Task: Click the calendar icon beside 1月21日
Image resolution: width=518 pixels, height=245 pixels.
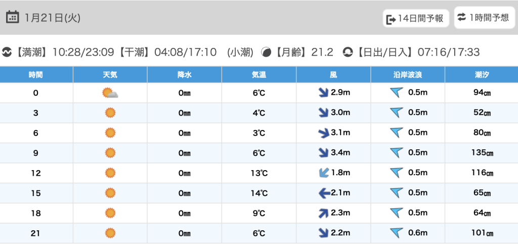Action: pyautogui.click(x=13, y=17)
